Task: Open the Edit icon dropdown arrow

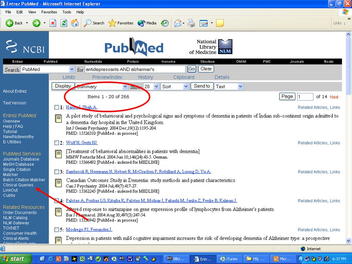Action: [x=212, y=23]
